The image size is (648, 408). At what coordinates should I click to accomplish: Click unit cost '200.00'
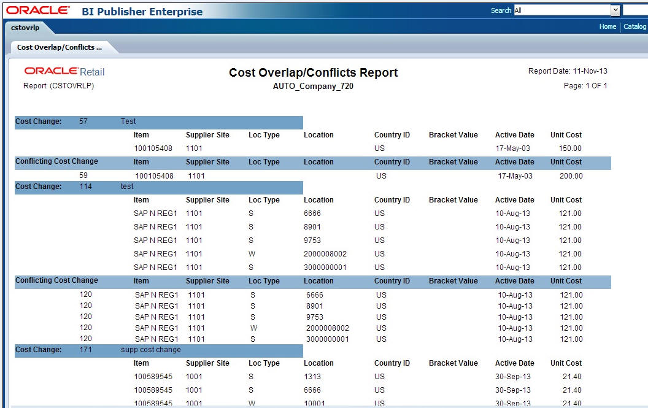571,175
